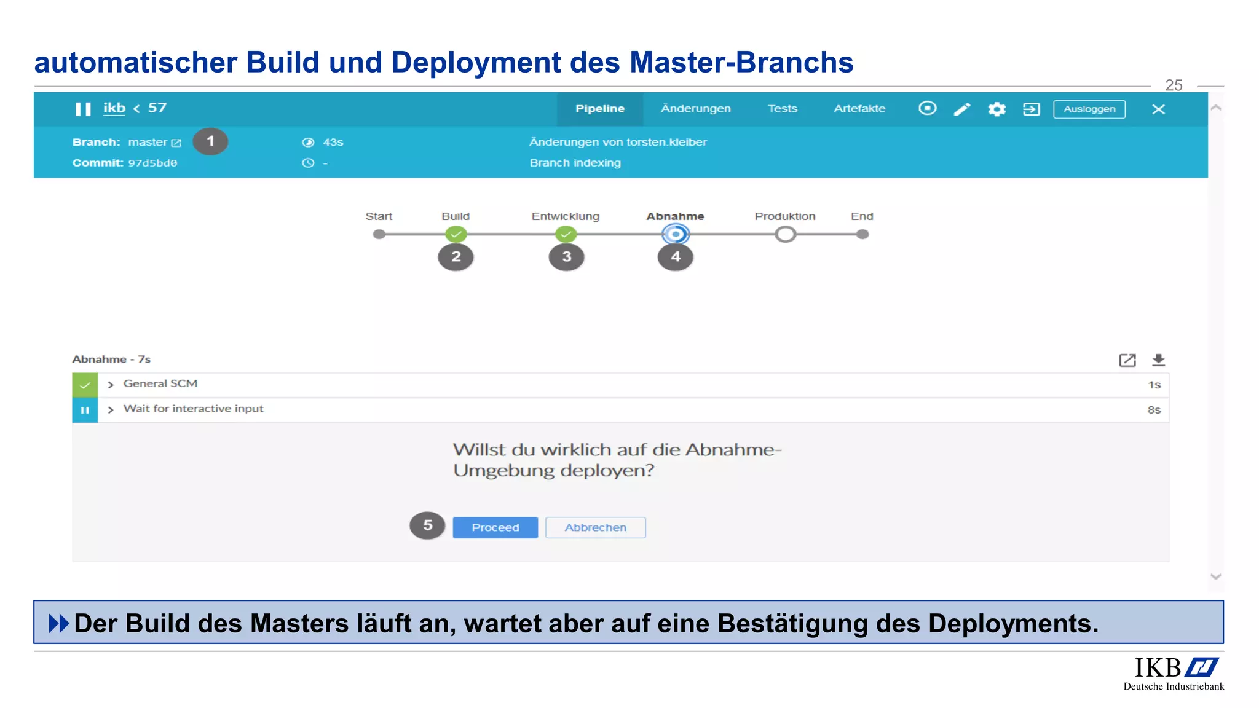Click Änderungen von torsten.kleiber text

tap(618, 142)
